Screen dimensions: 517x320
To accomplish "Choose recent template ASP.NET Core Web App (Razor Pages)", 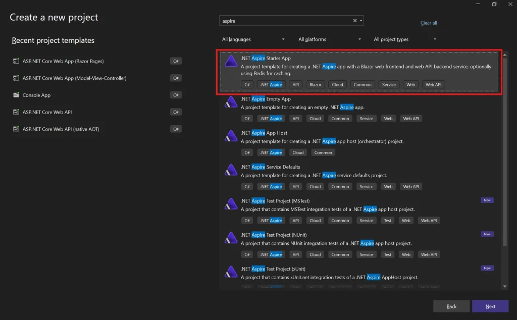I will [x=97, y=61].
